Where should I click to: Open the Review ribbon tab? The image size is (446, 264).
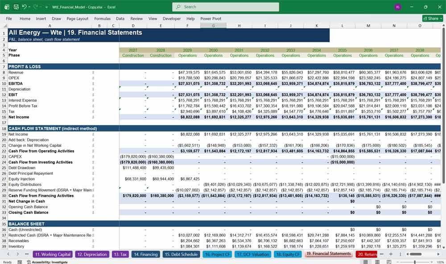click(x=136, y=18)
